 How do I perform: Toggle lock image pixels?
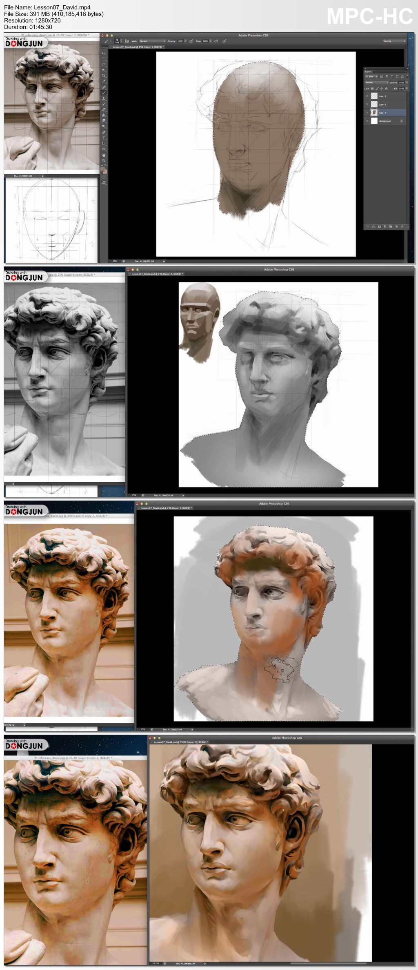click(377, 89)
